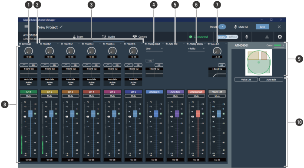Click the Mute All microphone icon

pyautogui.click(x=235, y=27)
